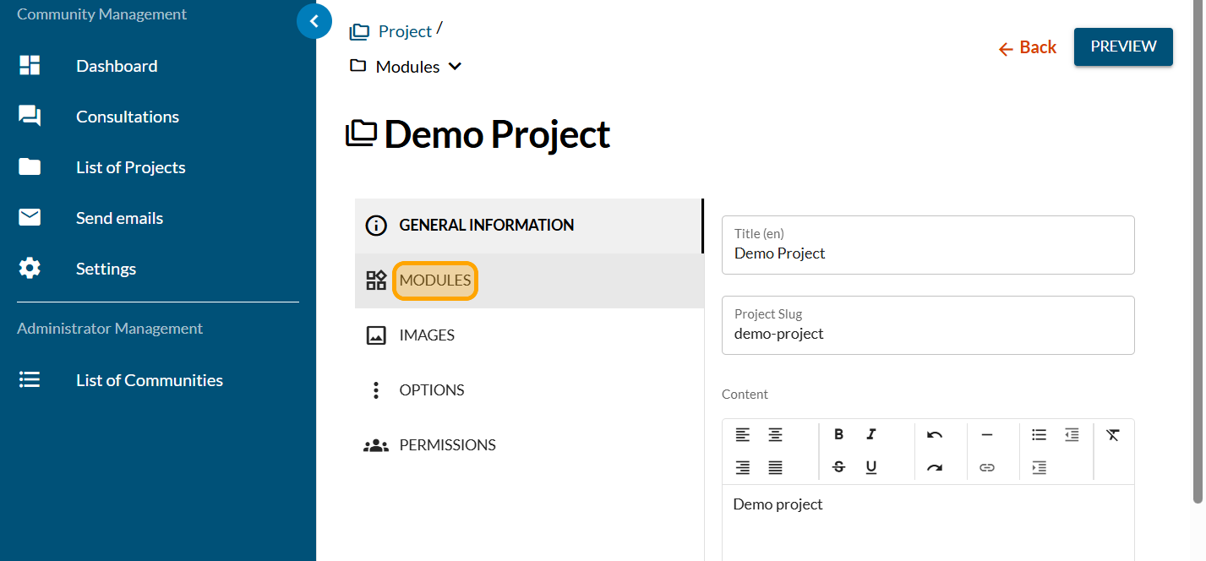The width and height of the screenshot is (1206, 561).
Task: Click the undo arrow in the editor
Action: click(934, 434)
